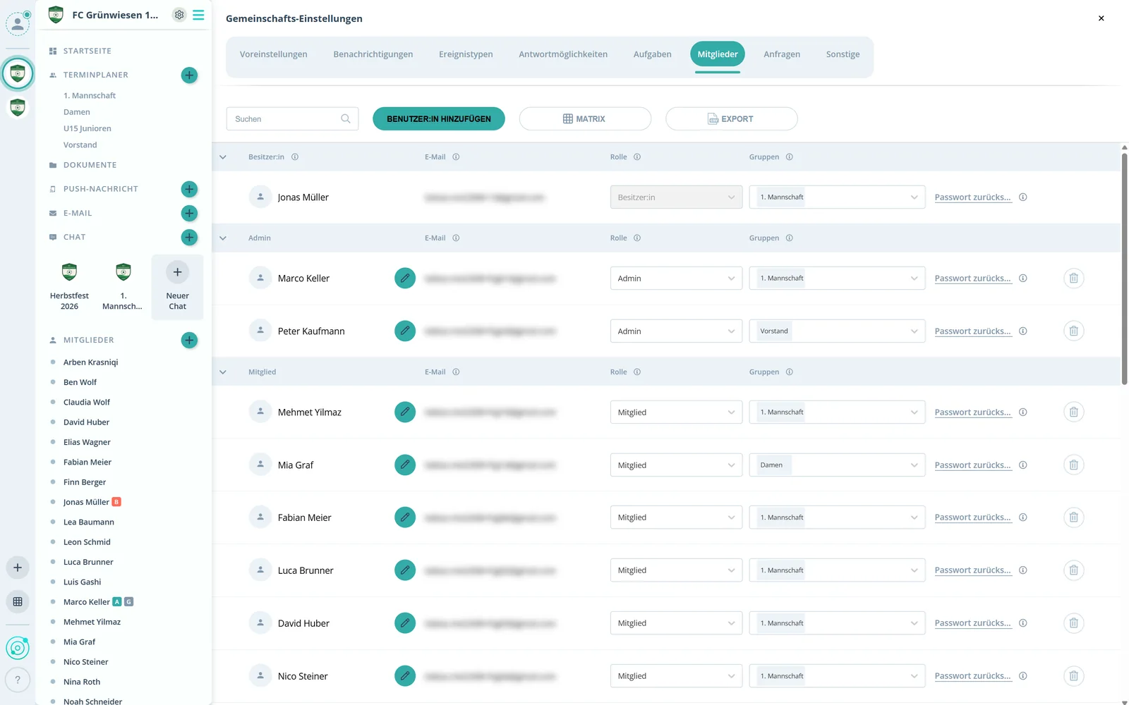Image resolution: width=1129 pixels, height=705 pixels.
Task: Click info icon beside Jonas Müller password reset
Action: 1023,197
